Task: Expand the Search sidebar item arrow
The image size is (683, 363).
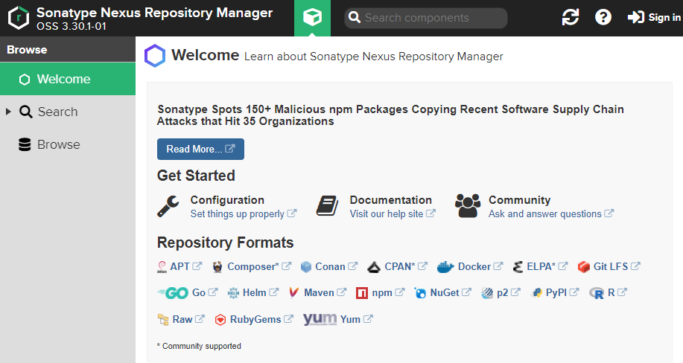Action: coord(8,112)
